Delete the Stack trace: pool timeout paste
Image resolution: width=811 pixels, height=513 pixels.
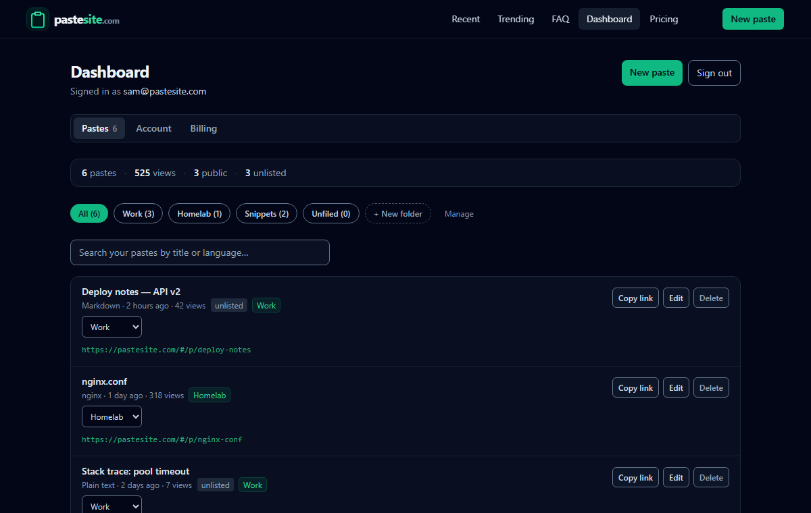click(711, 477)
